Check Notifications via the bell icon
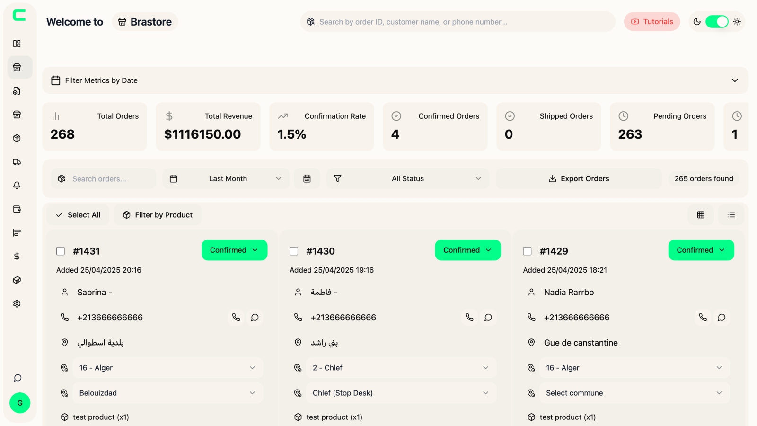Viewport: 757px width, 426px height. point(17,185)
